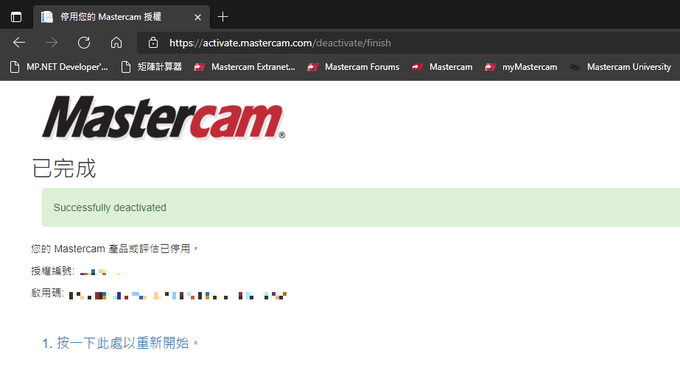Open a new browser tab
This screenshot has height=373, width=680.
(222, 17)
